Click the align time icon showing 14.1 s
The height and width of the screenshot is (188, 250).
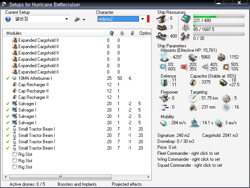194,123
